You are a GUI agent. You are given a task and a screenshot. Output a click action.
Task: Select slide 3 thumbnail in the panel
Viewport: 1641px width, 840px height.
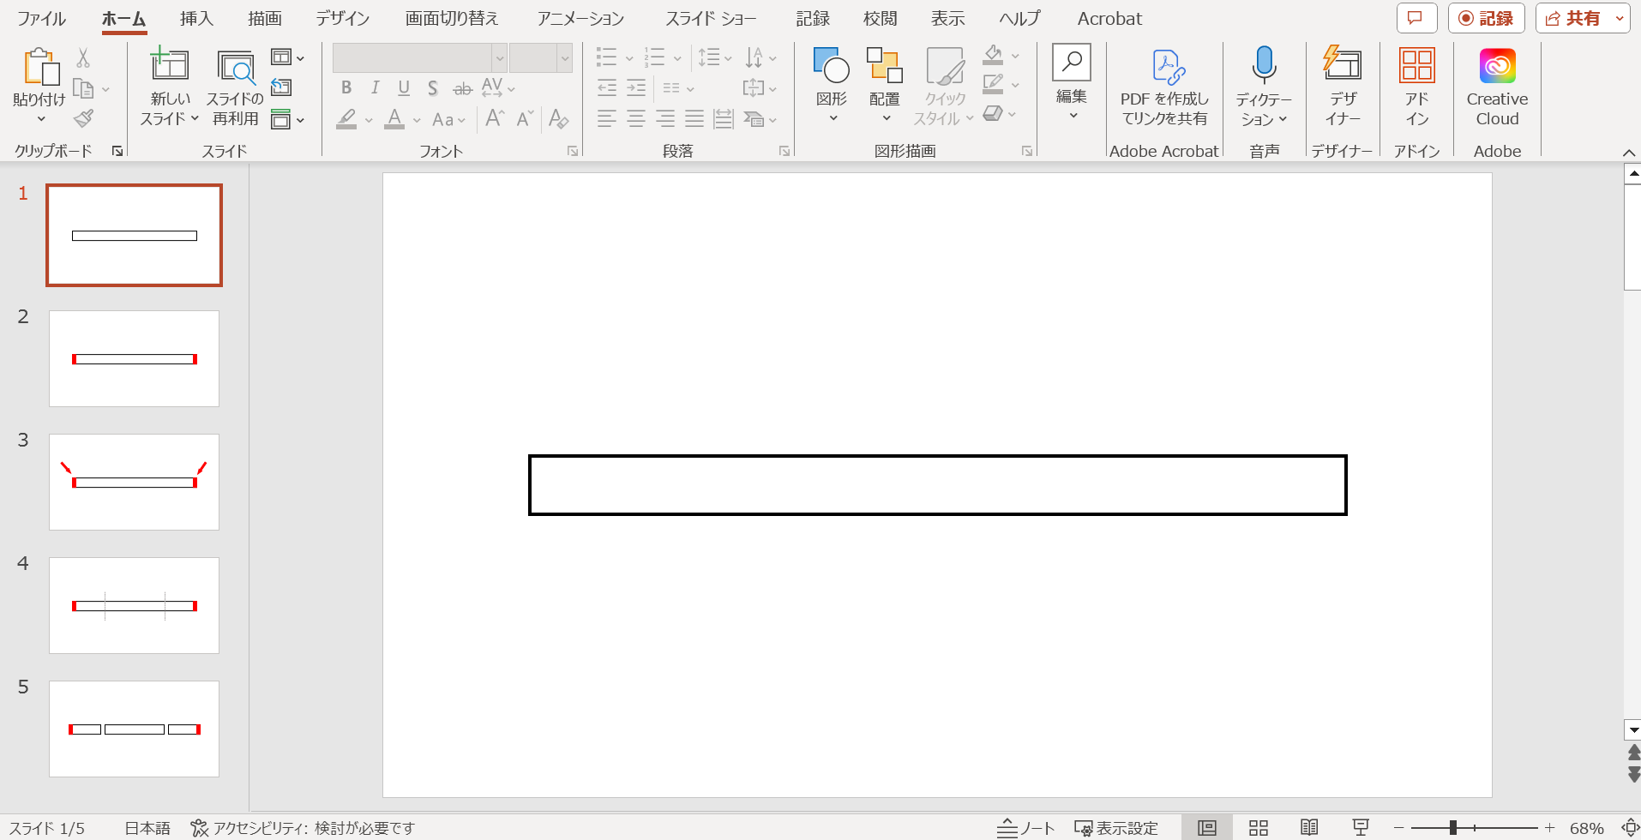tap(134, 482)
